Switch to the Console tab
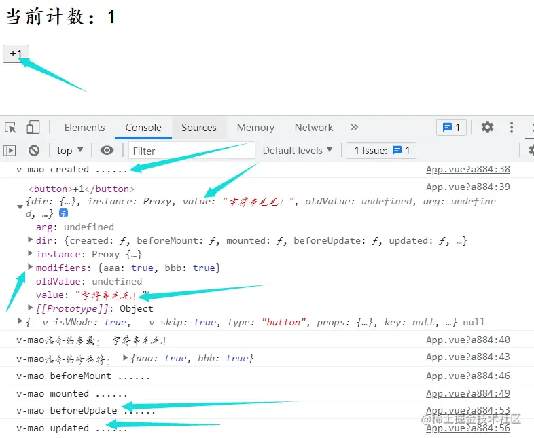Screen dimensions: 534x438 point(143,128)
